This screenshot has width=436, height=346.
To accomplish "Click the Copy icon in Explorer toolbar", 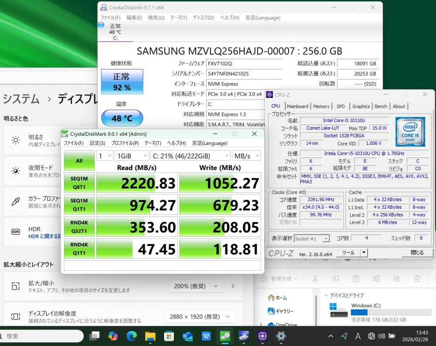I will (x=336, y=279).
